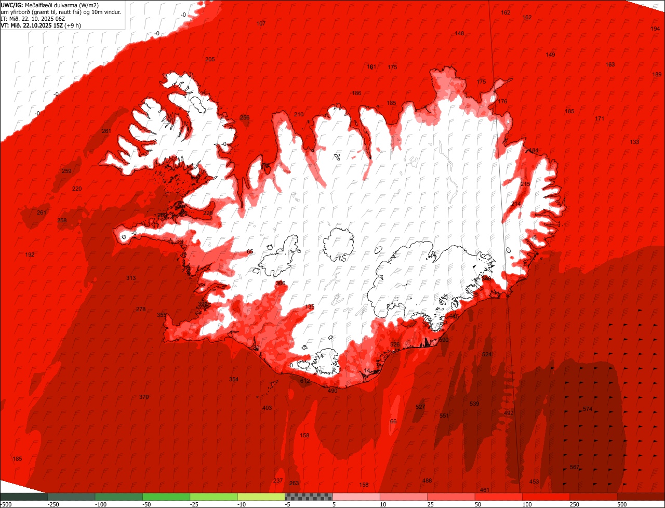Click the map value 645
The image size is (665, 508).
point(454,317)
